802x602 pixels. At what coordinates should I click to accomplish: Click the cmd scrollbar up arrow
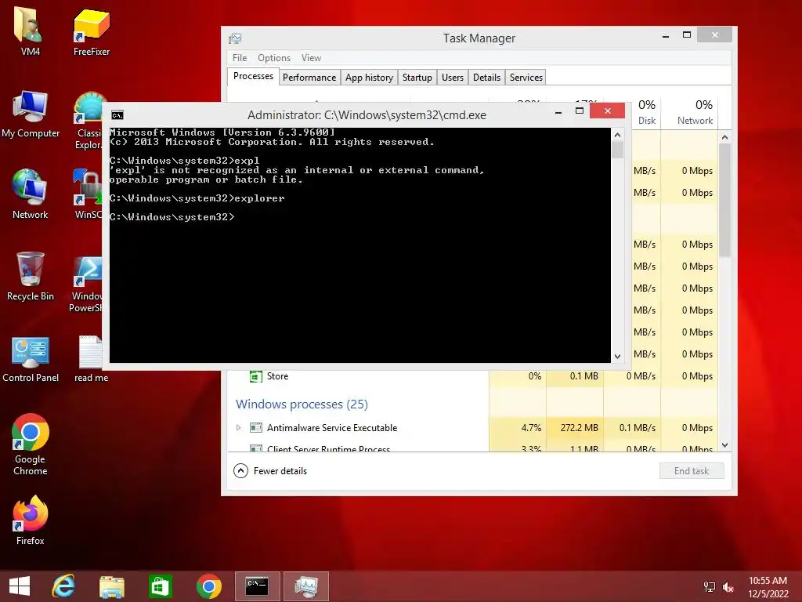pos(617,135)
